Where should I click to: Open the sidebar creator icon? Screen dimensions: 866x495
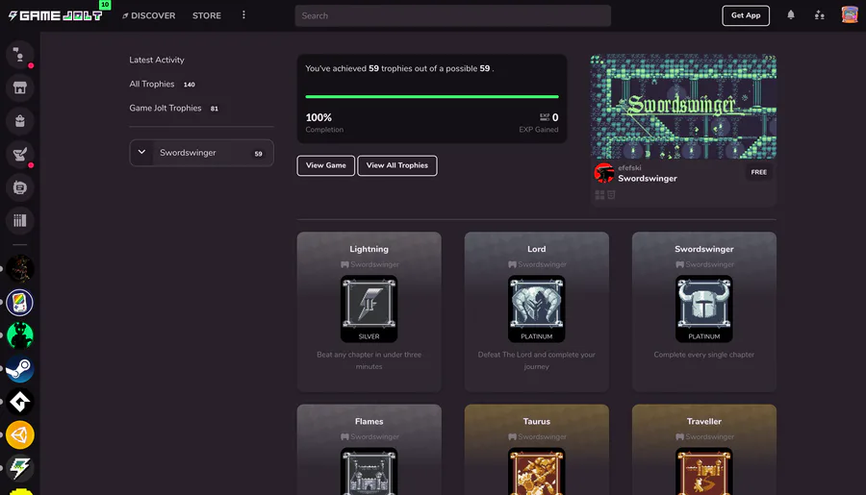pos(20,155)
